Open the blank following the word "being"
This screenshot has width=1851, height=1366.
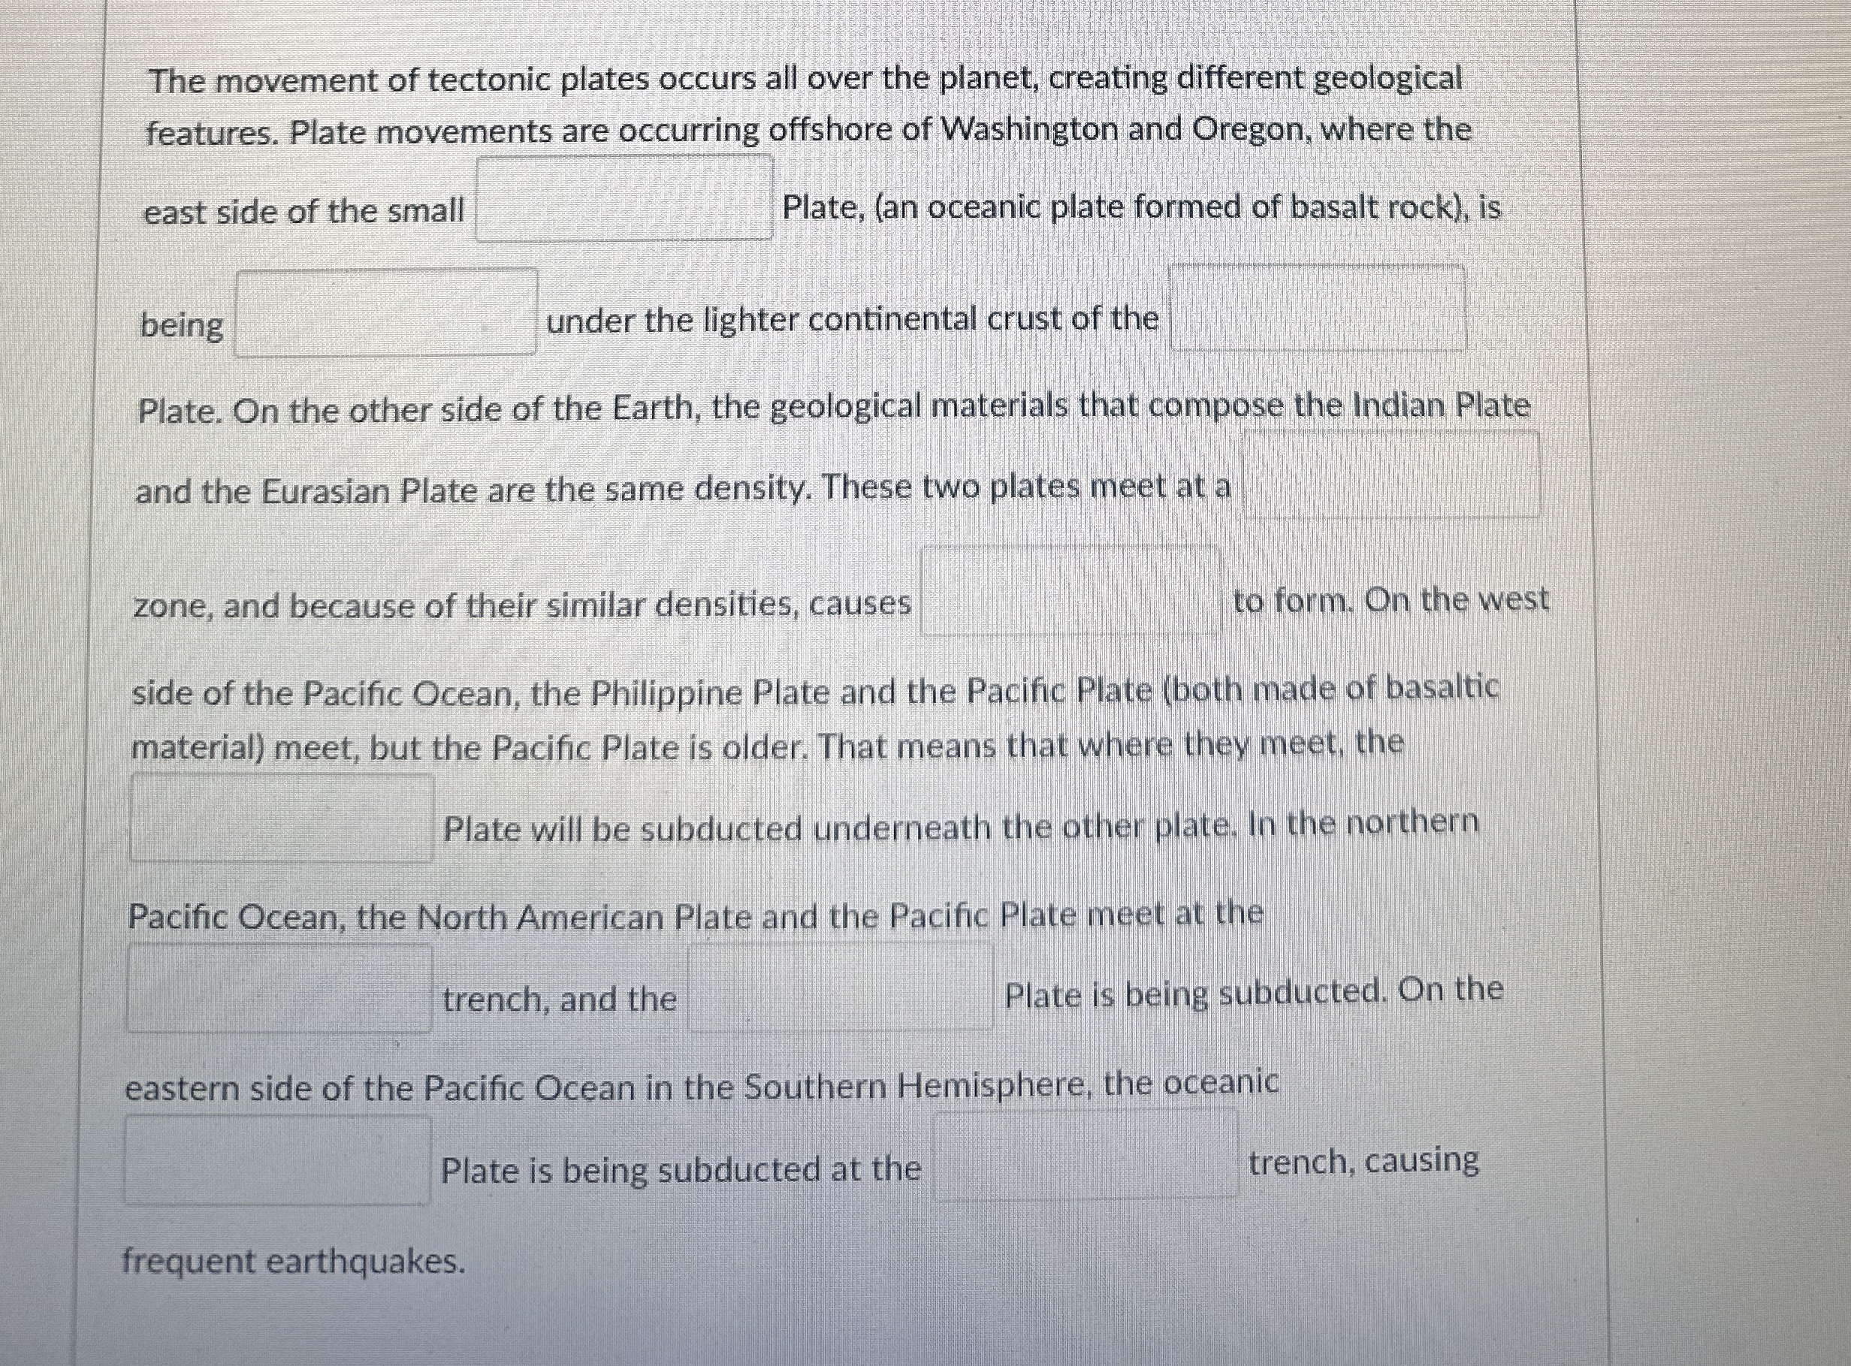385,312
